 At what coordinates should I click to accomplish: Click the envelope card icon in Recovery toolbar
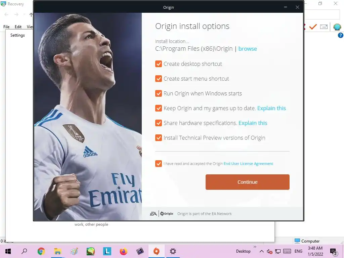coord(324,27)
